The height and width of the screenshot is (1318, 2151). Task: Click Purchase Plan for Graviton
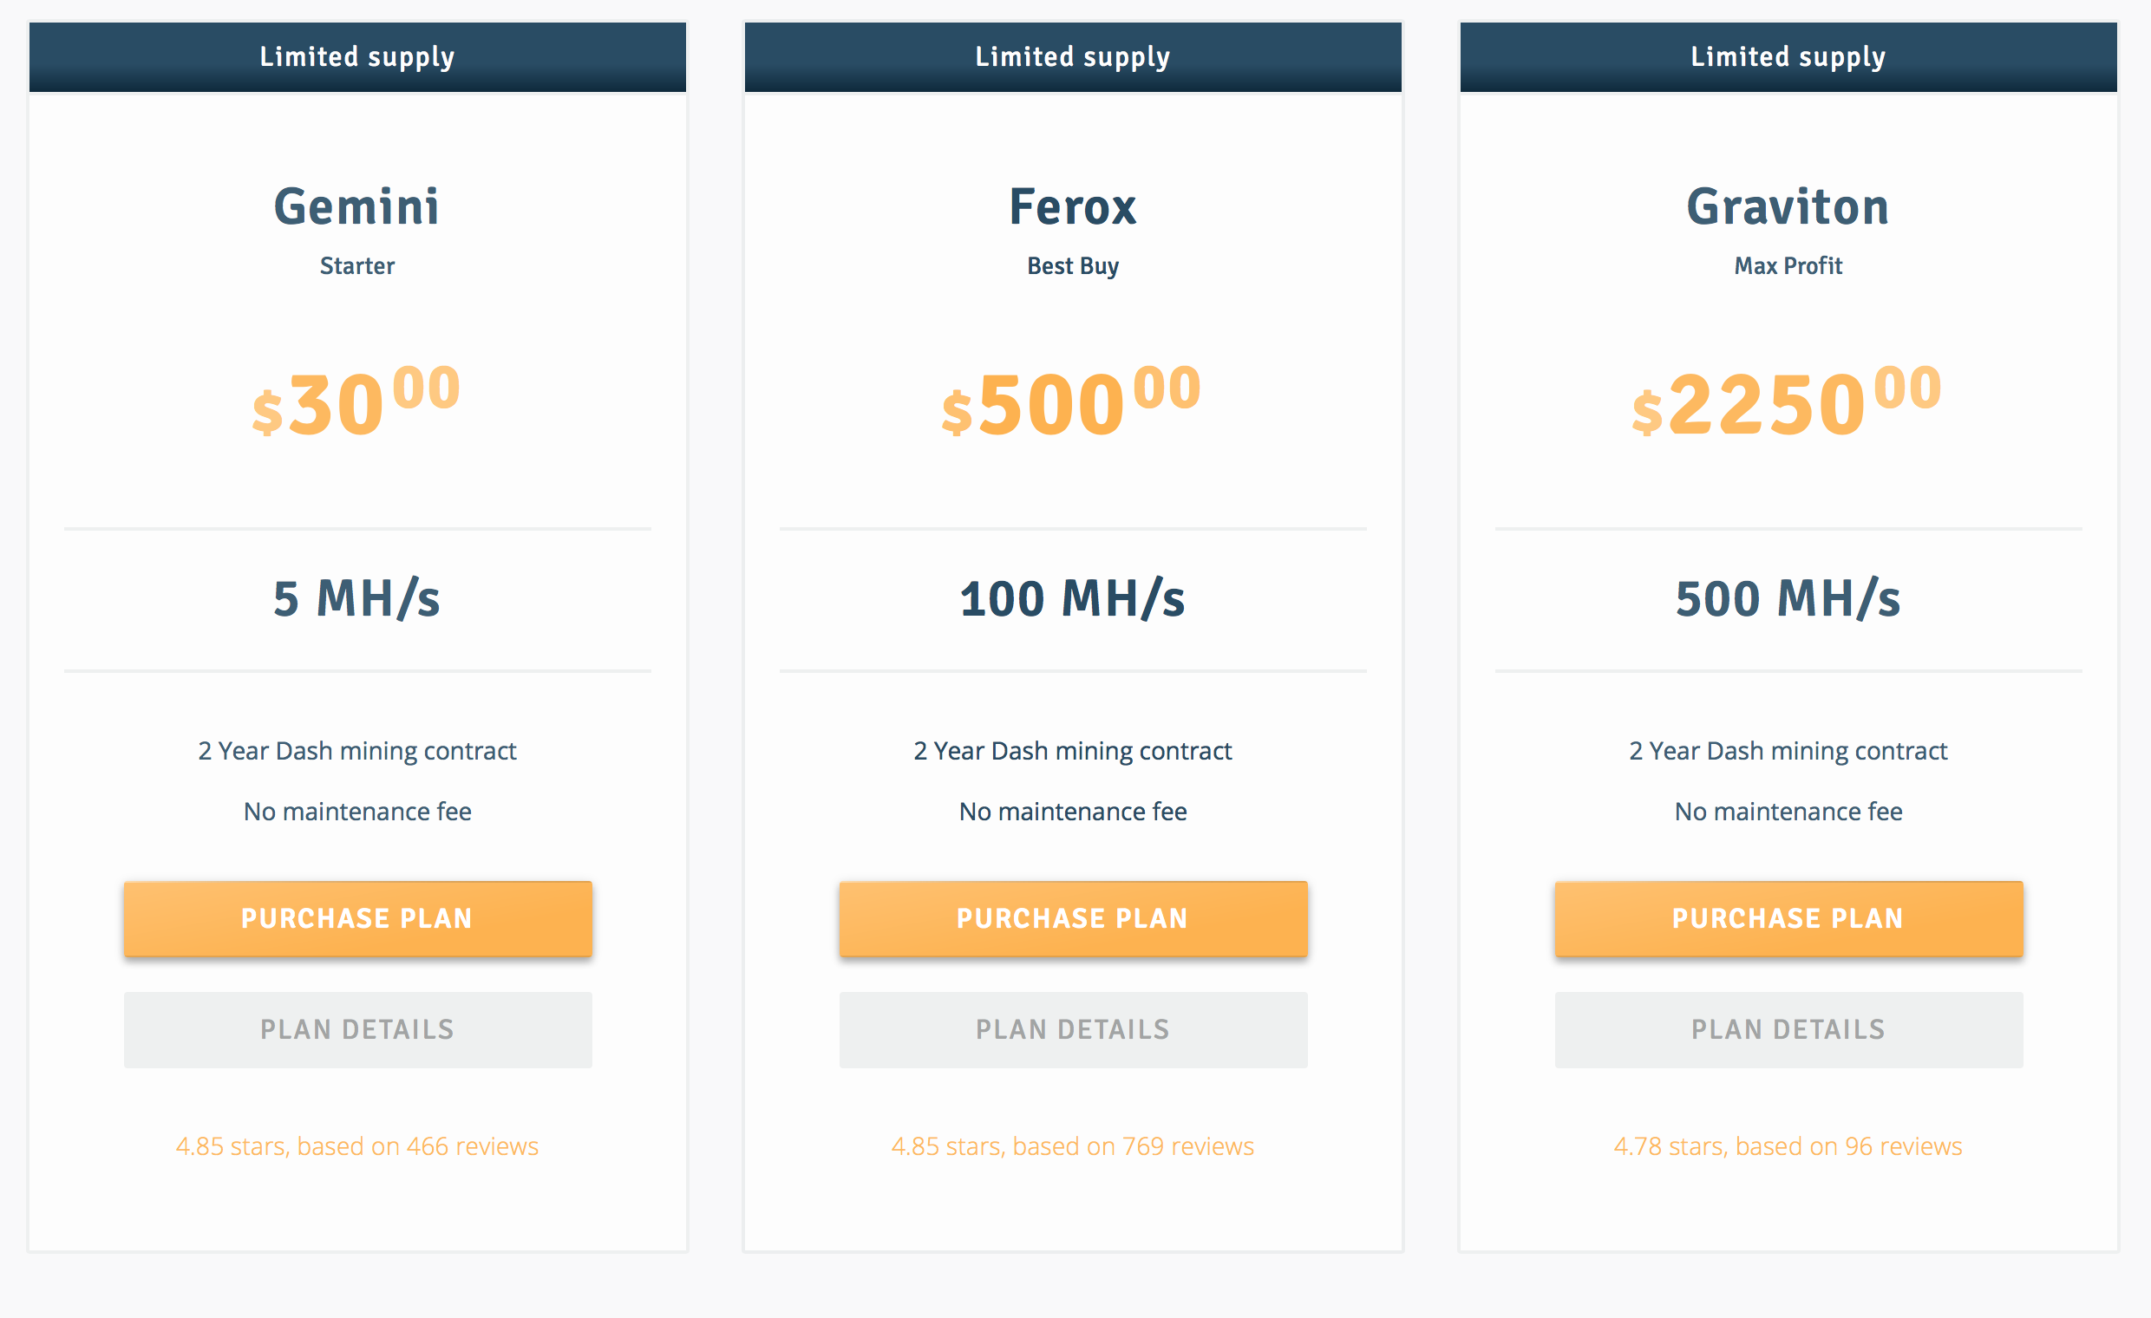(1788, 918)
